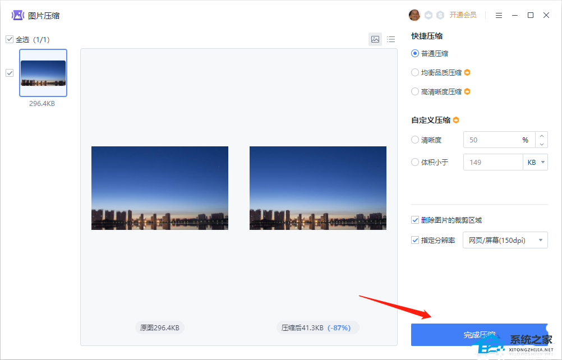Click the user avatar picture

coord(414,15)
